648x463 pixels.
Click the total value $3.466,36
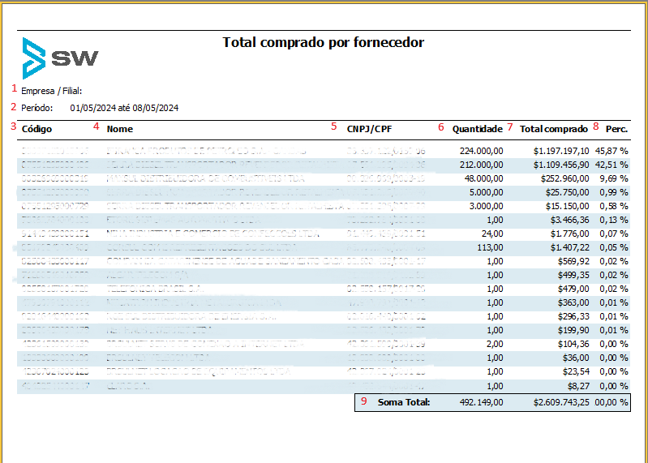[569, 220]
